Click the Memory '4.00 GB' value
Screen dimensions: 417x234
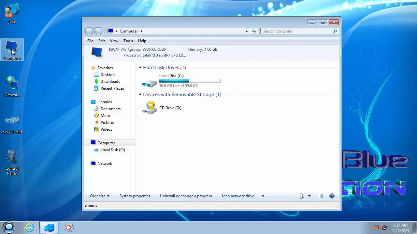pos(211,49)
